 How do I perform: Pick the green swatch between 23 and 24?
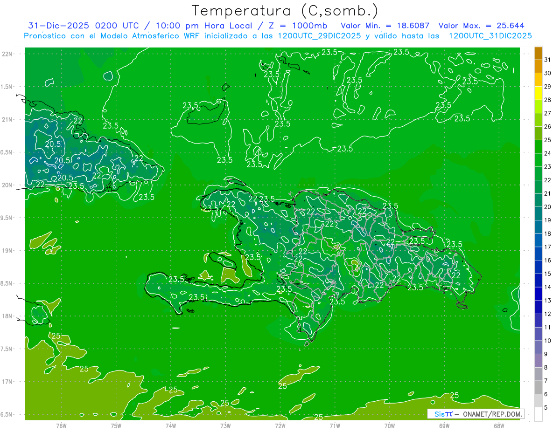coord(538,160)
